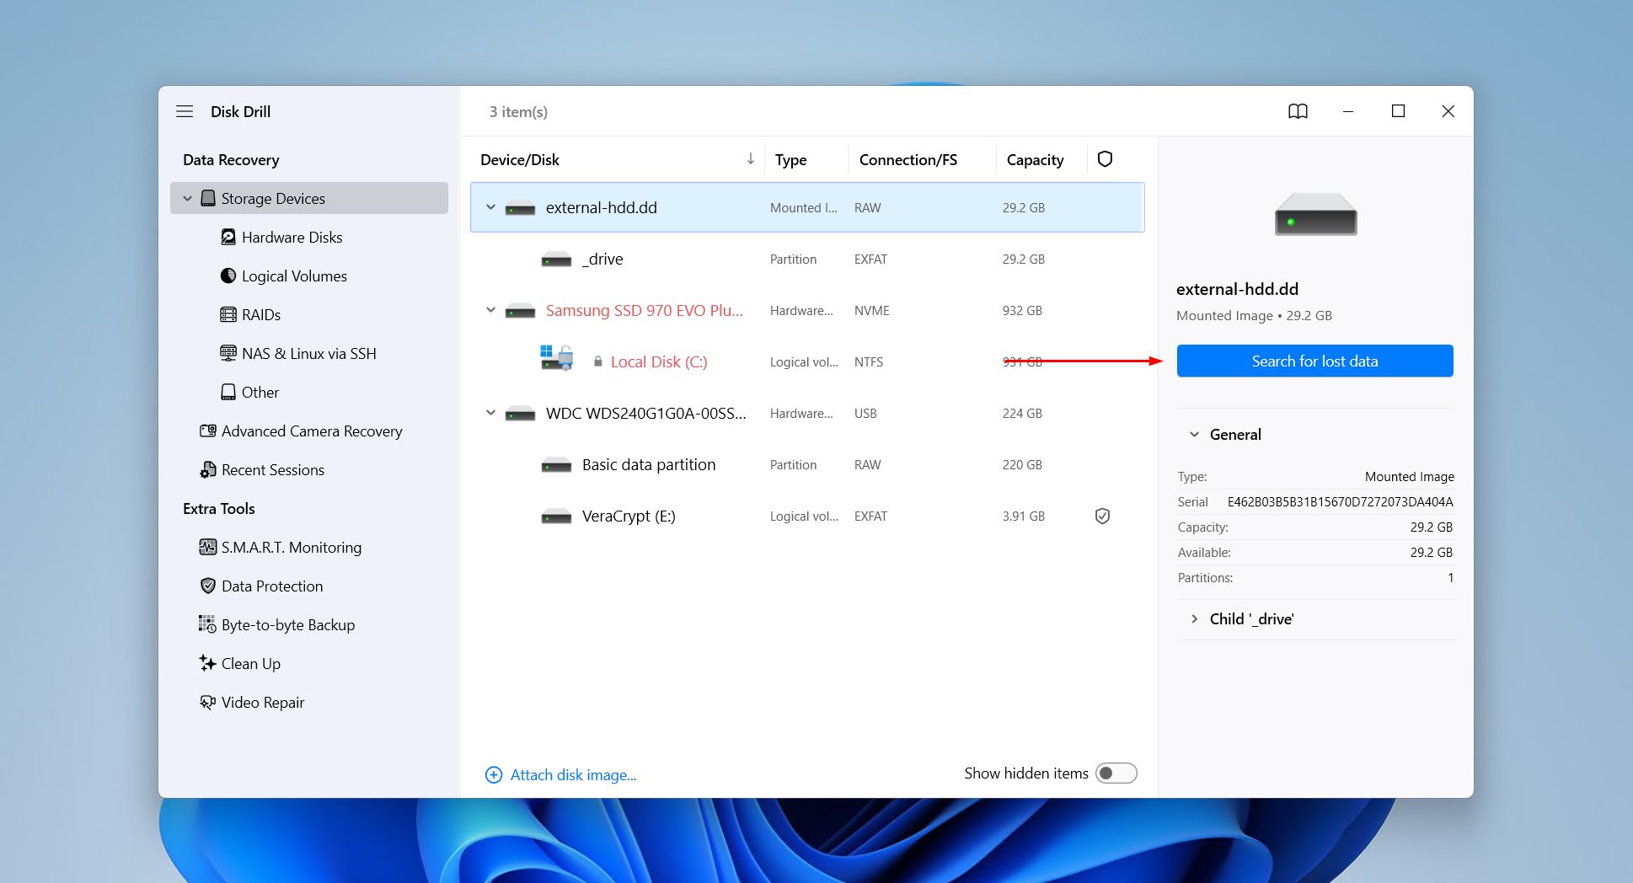This screenshot has width=1633, height=883.
Task: Sort by Capacity column header
Action: click(x=1035, y=159)
